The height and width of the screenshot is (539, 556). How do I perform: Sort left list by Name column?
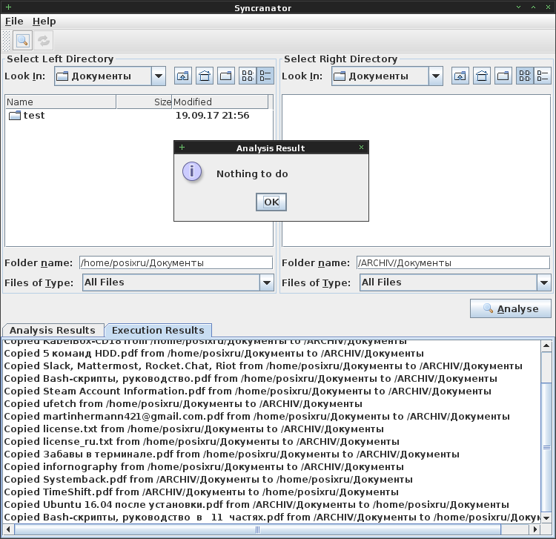click(x=61, y=102)
